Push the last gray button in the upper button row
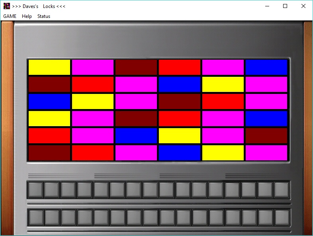This screenshot has width=313, height=236. 282,189
